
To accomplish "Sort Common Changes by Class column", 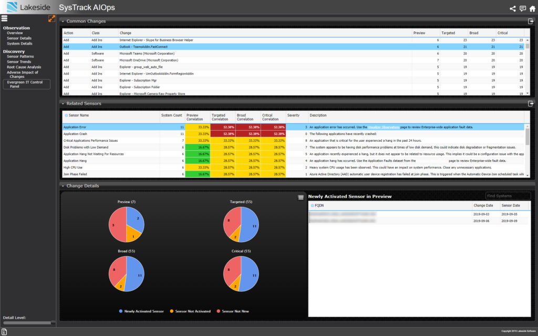I will pos(104,33).
